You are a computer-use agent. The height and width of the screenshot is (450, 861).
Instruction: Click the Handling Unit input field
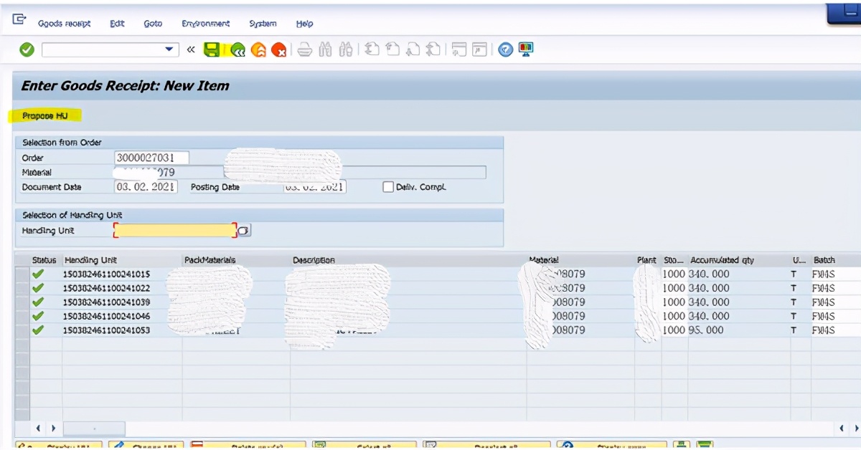[175, 230]
